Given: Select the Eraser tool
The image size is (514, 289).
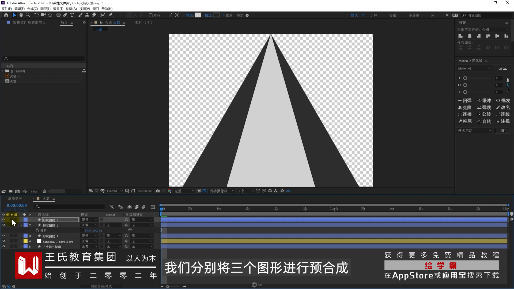Looking at the screenshot, I should (94, 15).
